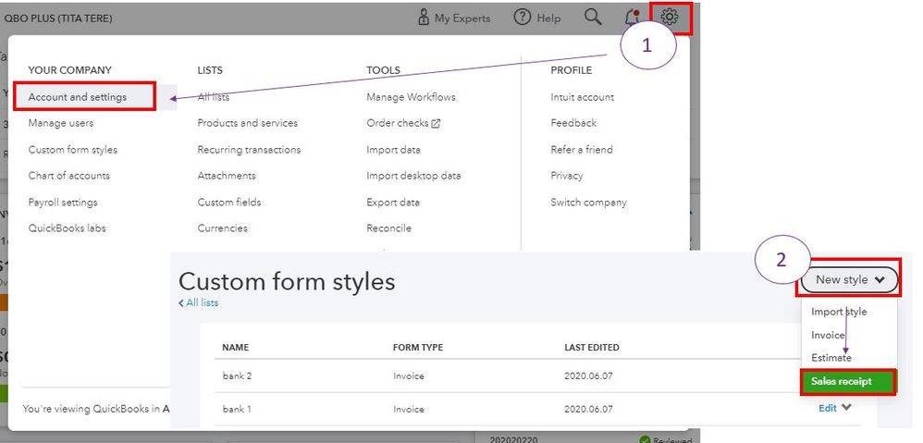Image resolution: width=923 pixels, height=443 pixels.
Task: Click Switch company in Profile
Action: coord(588,203)
